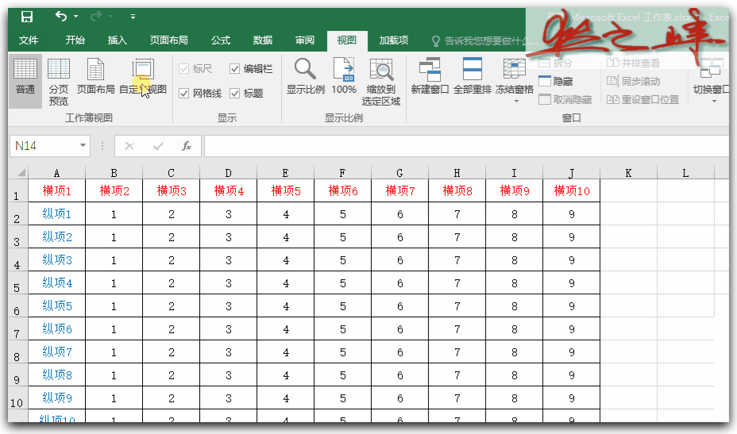Open the Undo history dropdown arrow
This screenshot has width=737, height=434.
point(75,17)
